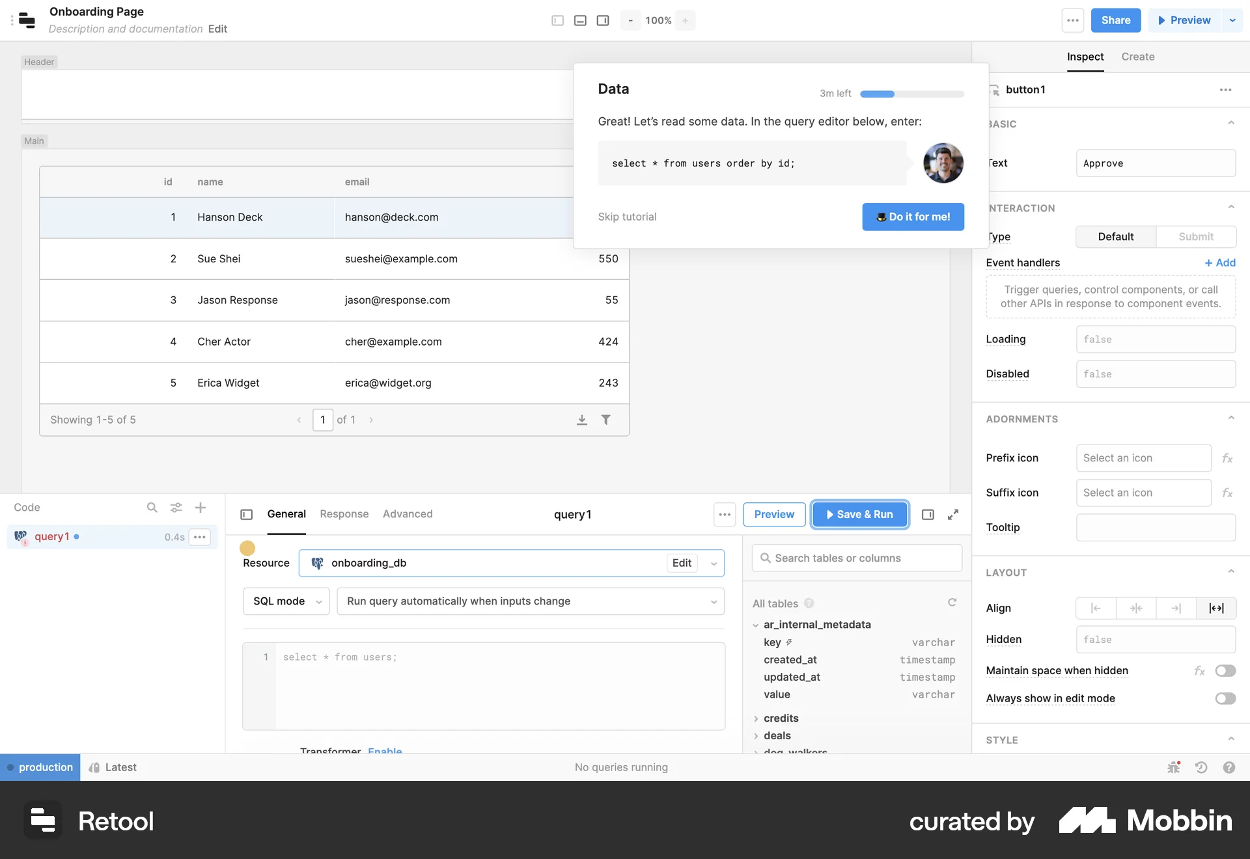Open the debug console in the status bar
The width and height of the screenshot is (1250, 859).
1174,767
